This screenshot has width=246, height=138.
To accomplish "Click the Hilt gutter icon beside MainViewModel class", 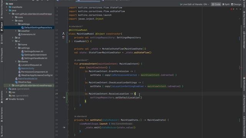I will tap(63, 33).
